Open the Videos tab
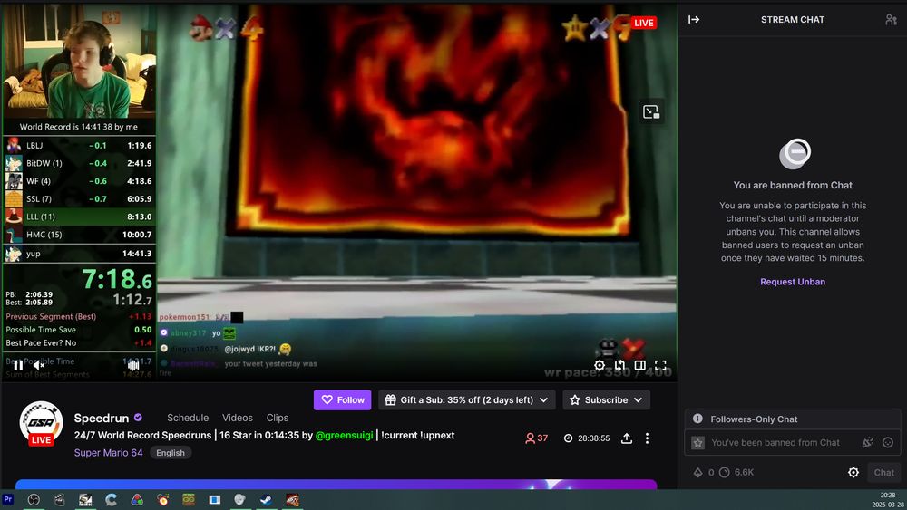 (x=237, y=418)
